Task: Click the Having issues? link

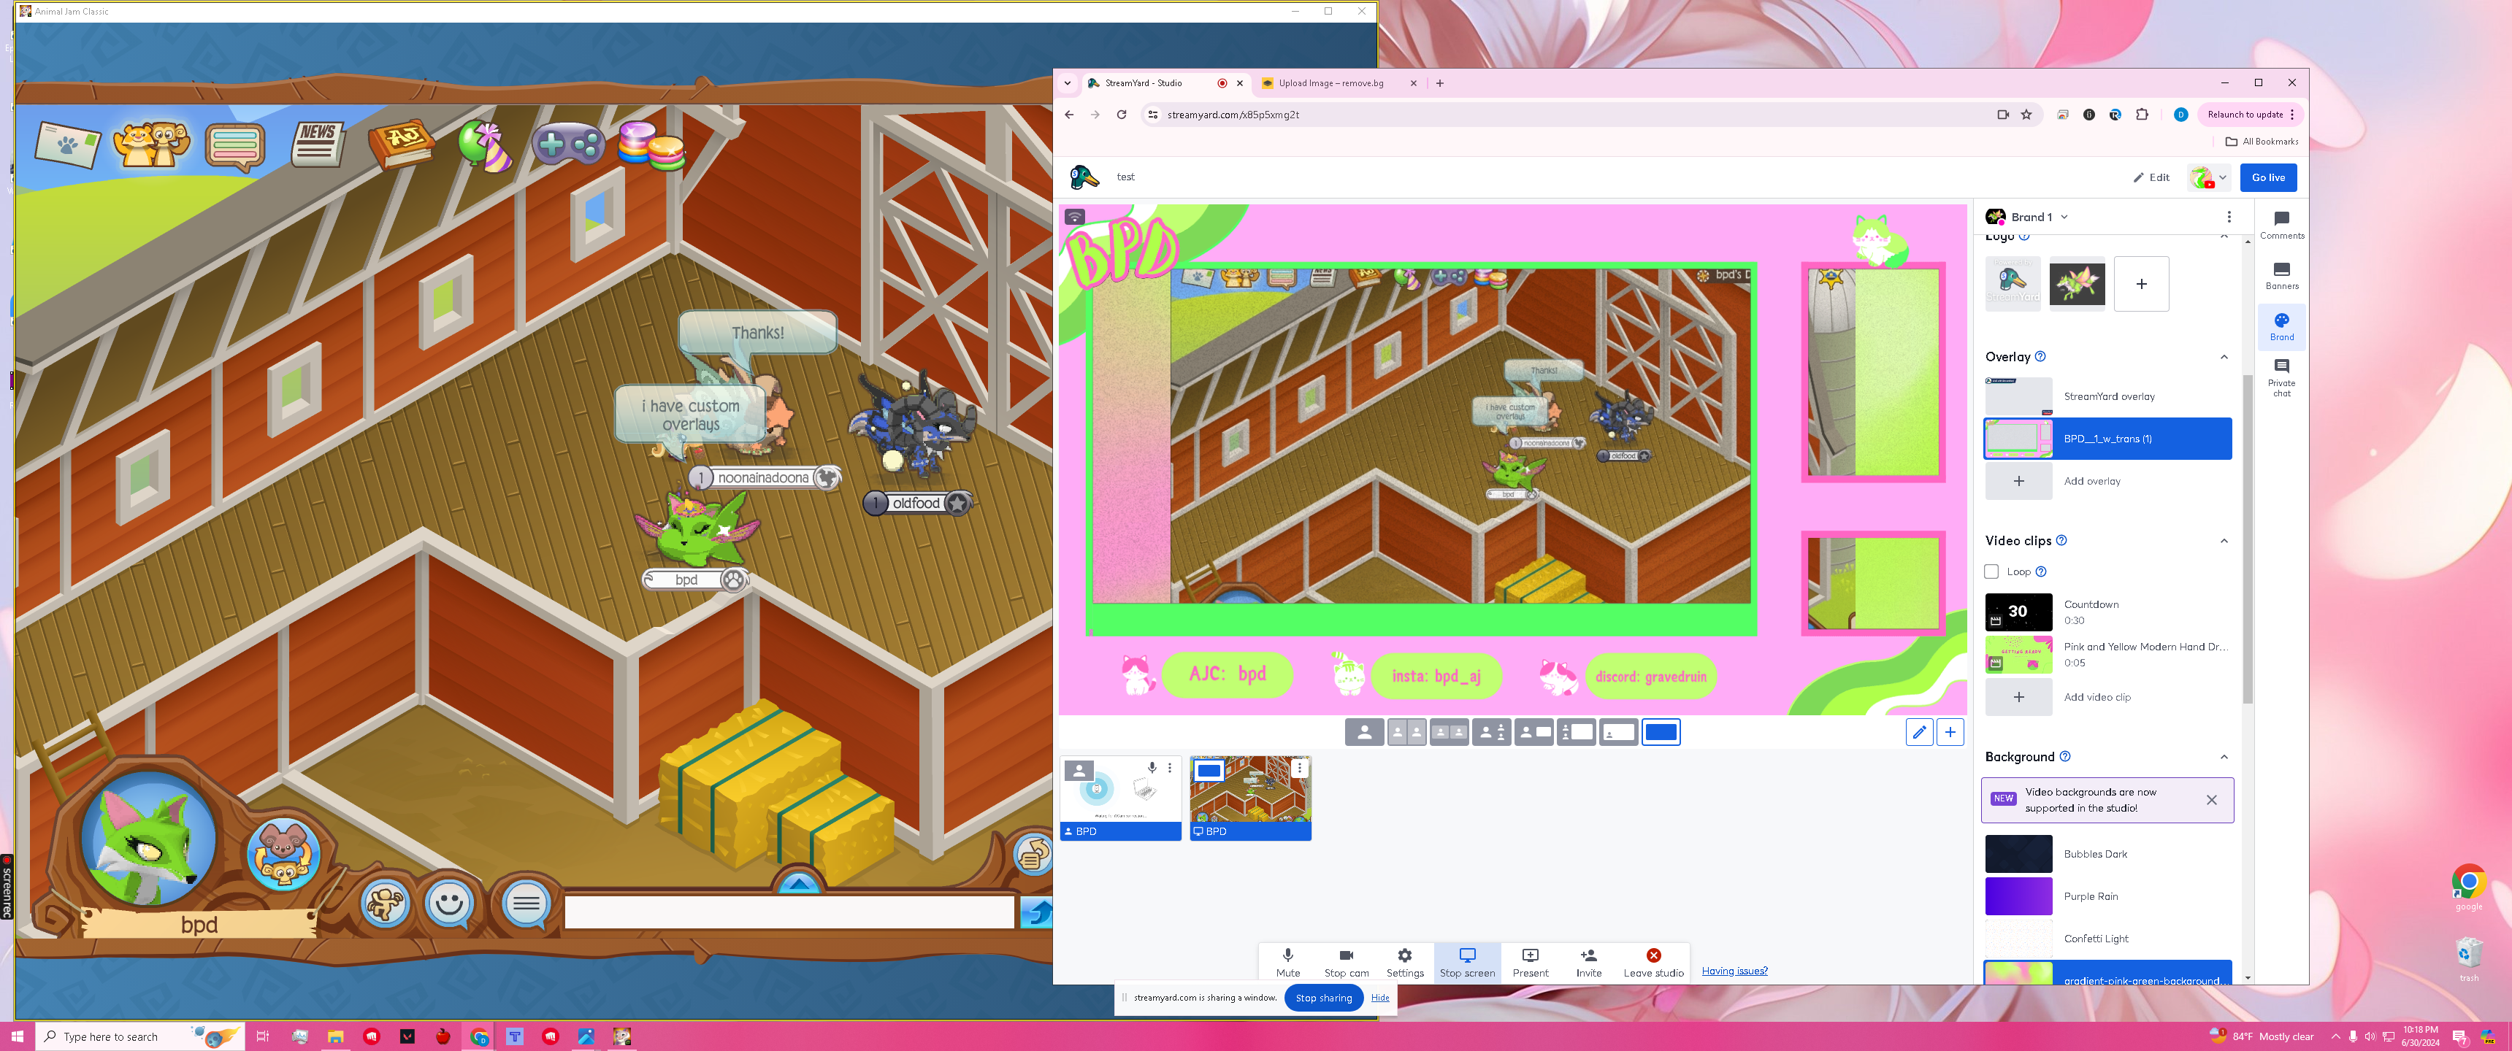Action: [1734, 971]
